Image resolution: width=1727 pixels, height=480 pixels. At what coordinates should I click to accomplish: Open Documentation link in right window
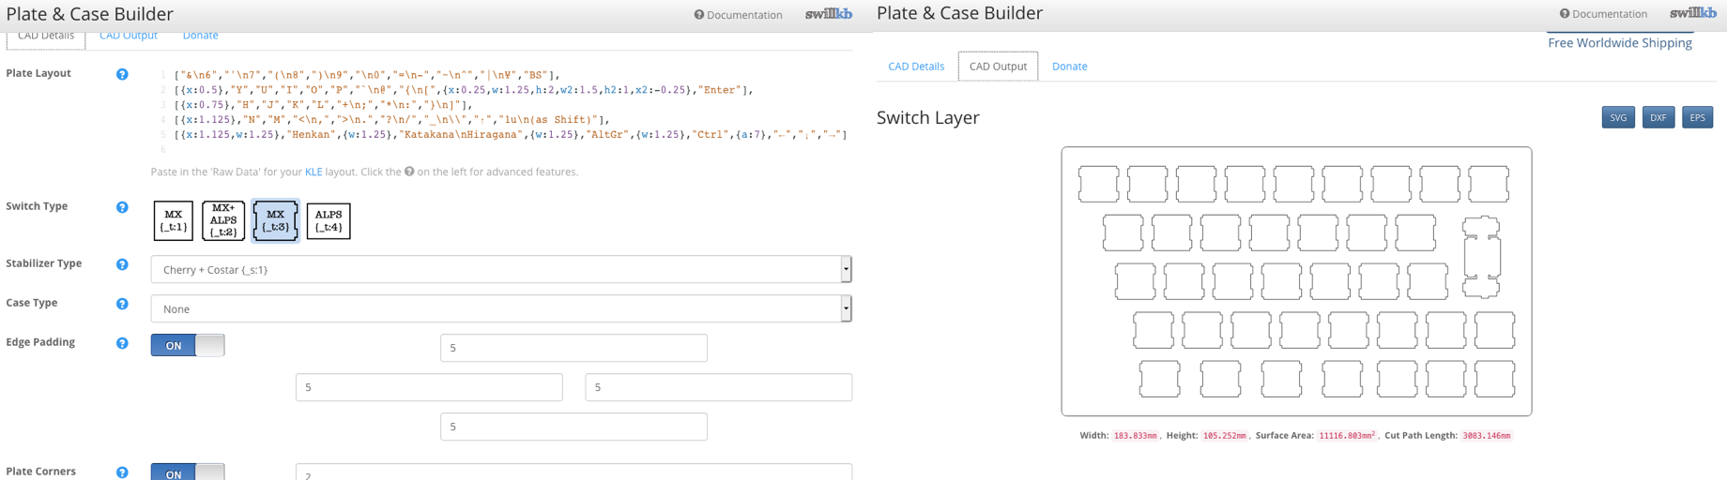(x=1603, y=14)
